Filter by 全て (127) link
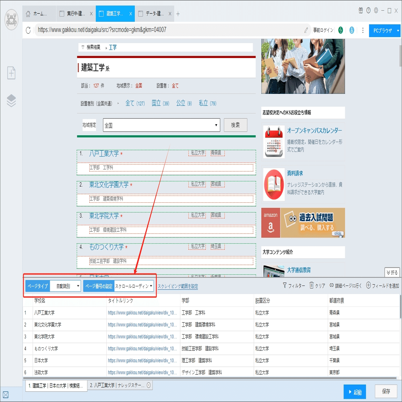 pos(135,103)
